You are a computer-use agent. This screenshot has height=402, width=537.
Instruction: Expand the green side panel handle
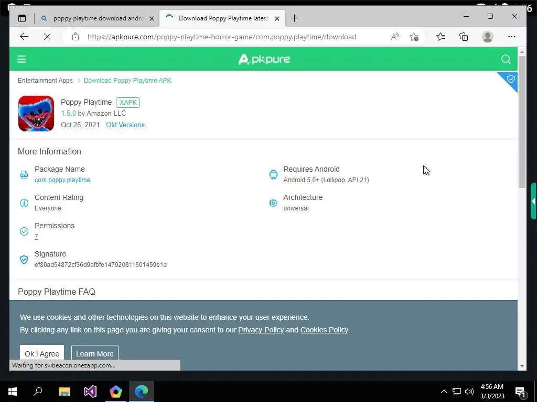point(533,201)
